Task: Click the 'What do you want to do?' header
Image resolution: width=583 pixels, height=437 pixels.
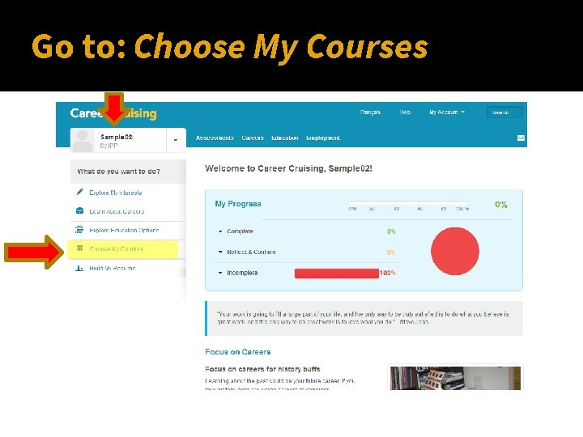Action: click(x=128, y=172)
